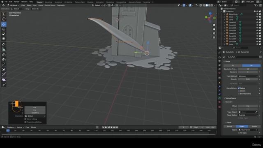Select the Select Box tool in left toolbar

click(x=4, y=14)
